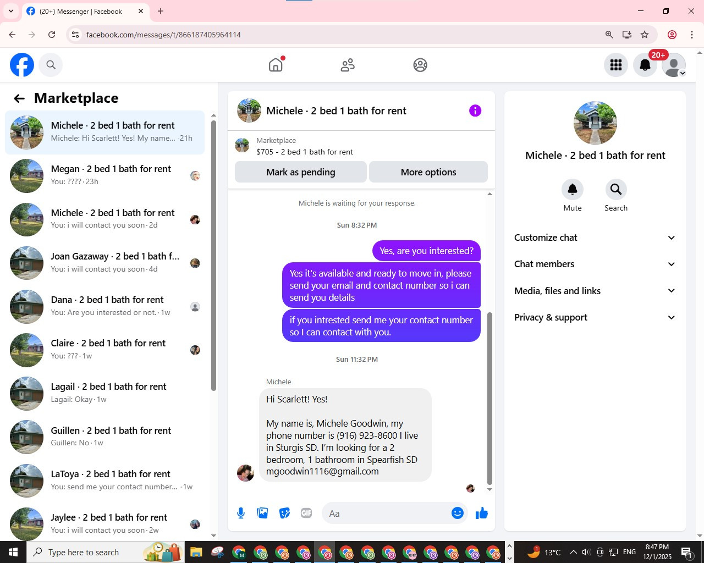Click the browser address bar URL
This screenshot has width=704, height=563.
pyautogui.click(x=163, y=35)
